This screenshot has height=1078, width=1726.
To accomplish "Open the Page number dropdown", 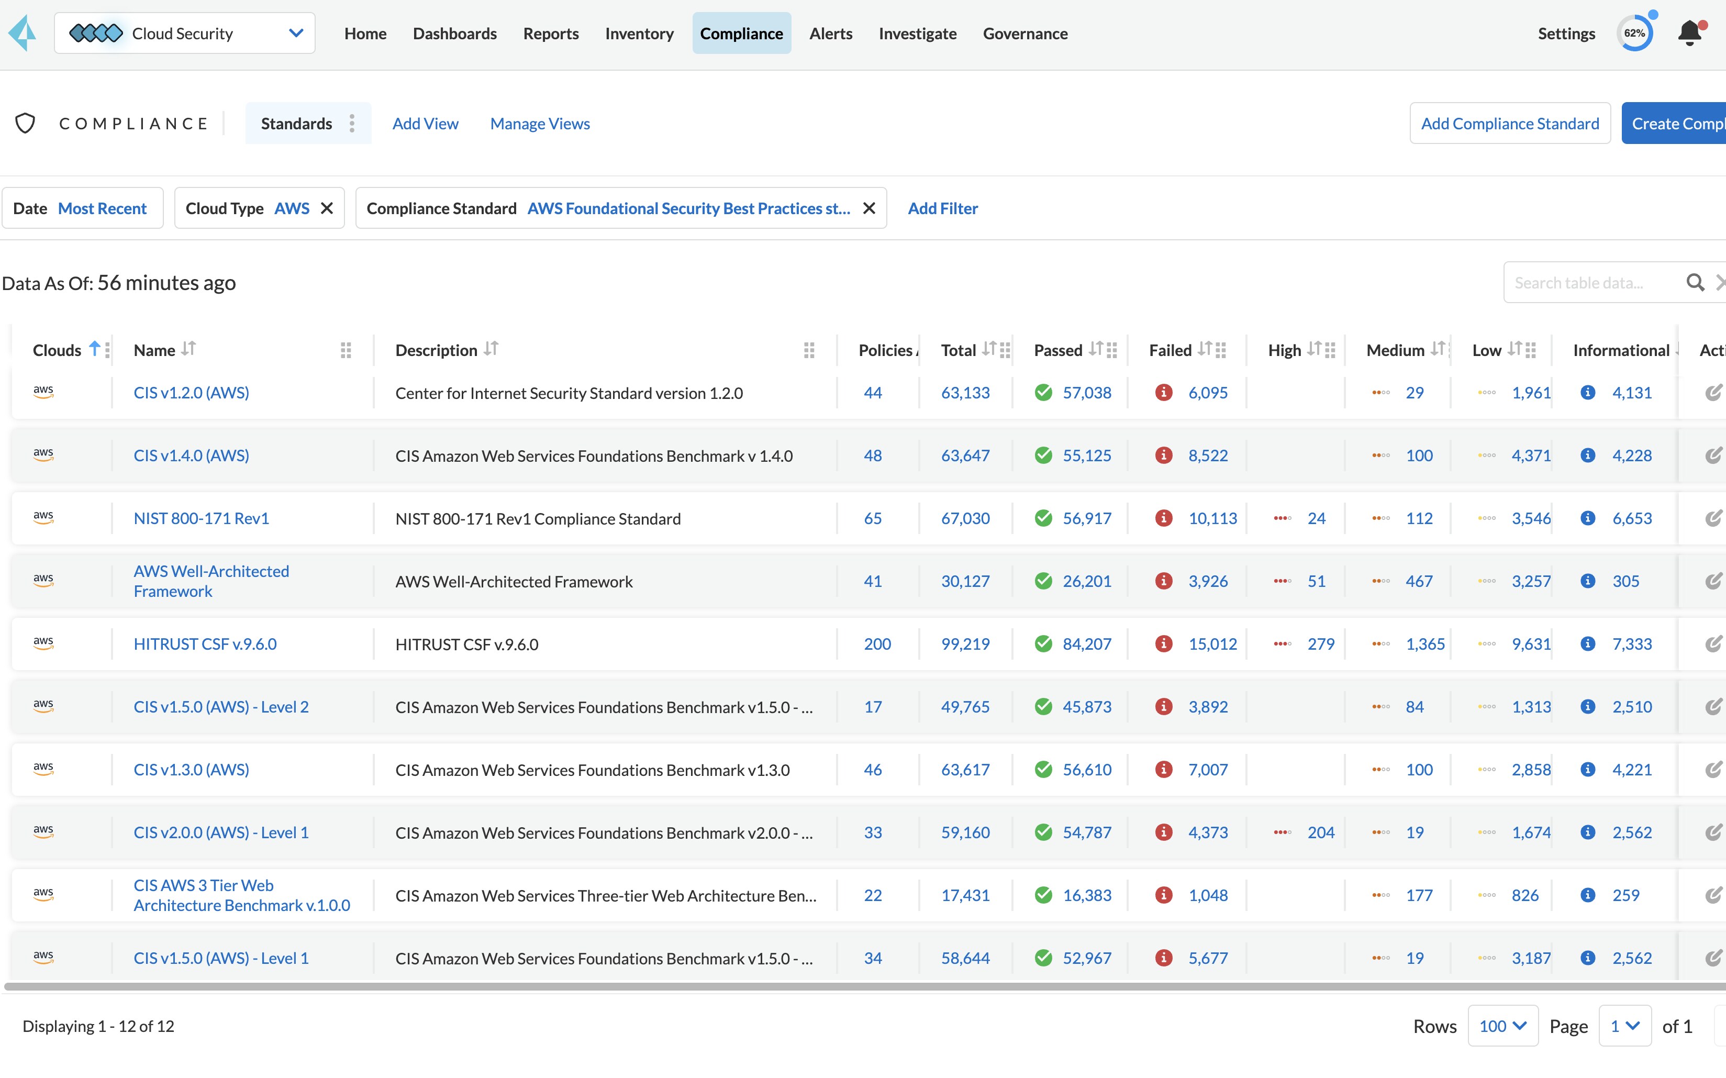I will (x=1624, y=1026).
